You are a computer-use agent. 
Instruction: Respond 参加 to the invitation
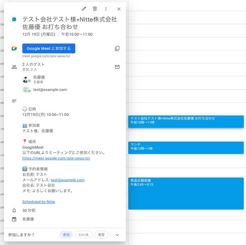click(66, 235)
